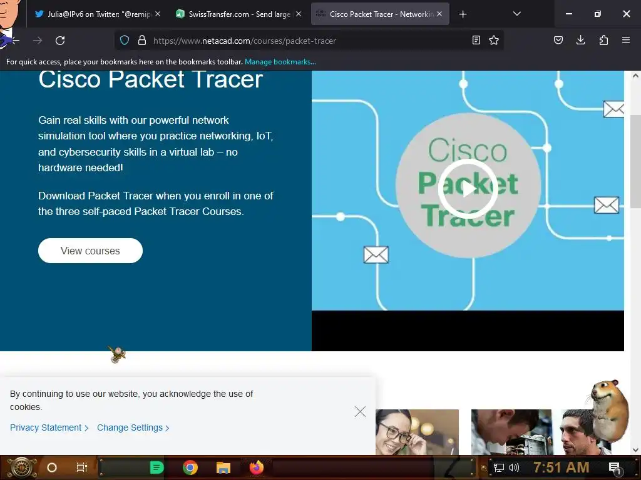Bookmark this page with the star
Image resolution: width=641 pixels, height=480 pixels.
point(494,40)
